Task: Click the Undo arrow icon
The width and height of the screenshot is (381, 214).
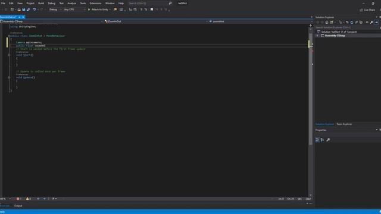Action: pyautogui.click(x=35, y=10)
